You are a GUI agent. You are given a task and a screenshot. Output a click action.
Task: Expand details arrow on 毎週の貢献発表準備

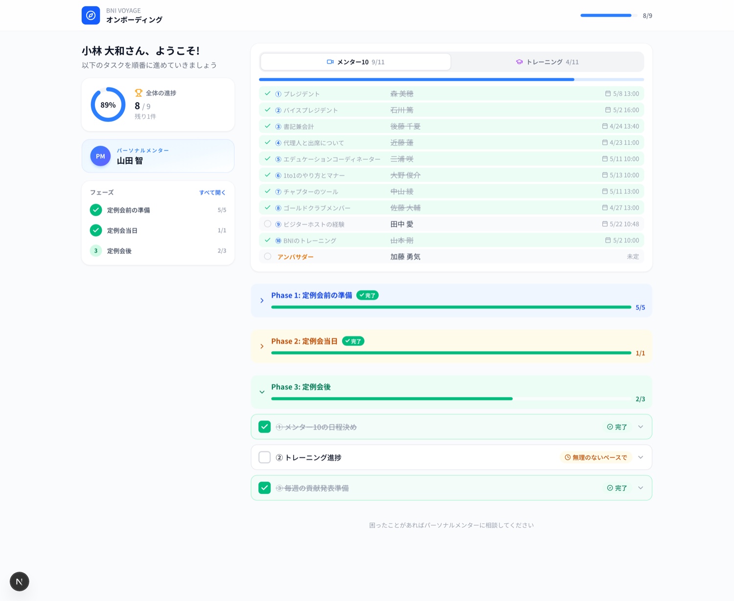tap(641, 488)
